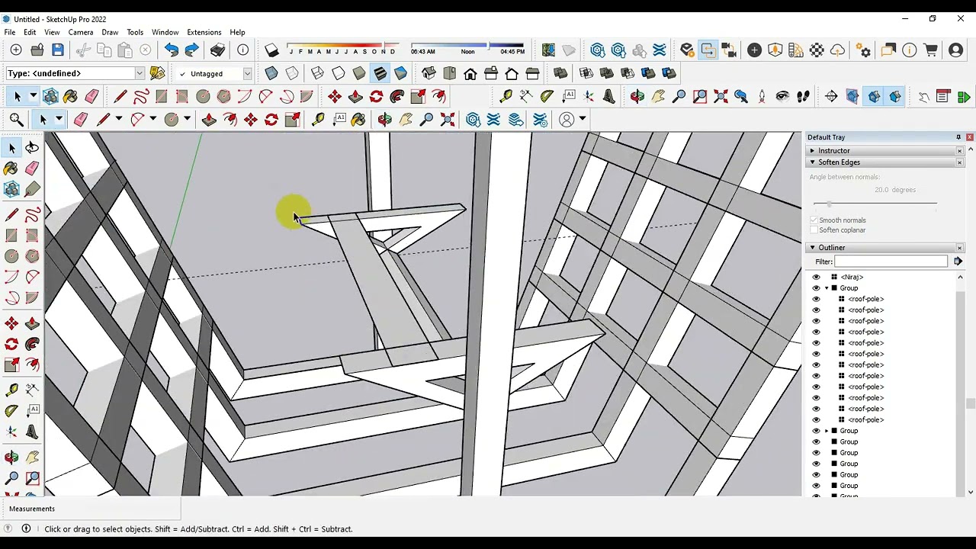This screenshot has height=549, width=976.
Task: Expand the collapsed Group below roof-poles
Action: click(x=827, y=431)
